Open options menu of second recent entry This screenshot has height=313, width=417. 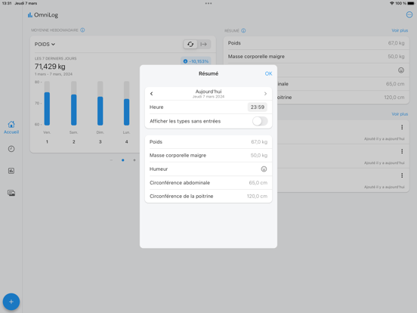coord(402,151)
